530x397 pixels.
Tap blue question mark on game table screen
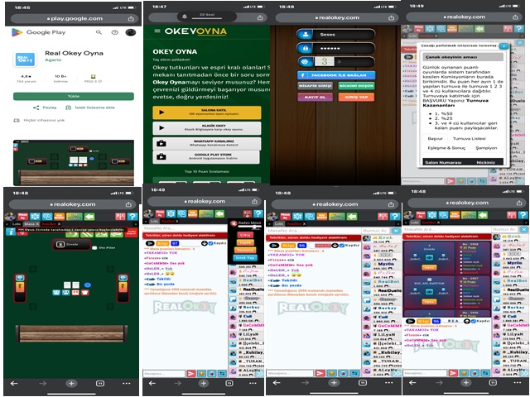132,217
